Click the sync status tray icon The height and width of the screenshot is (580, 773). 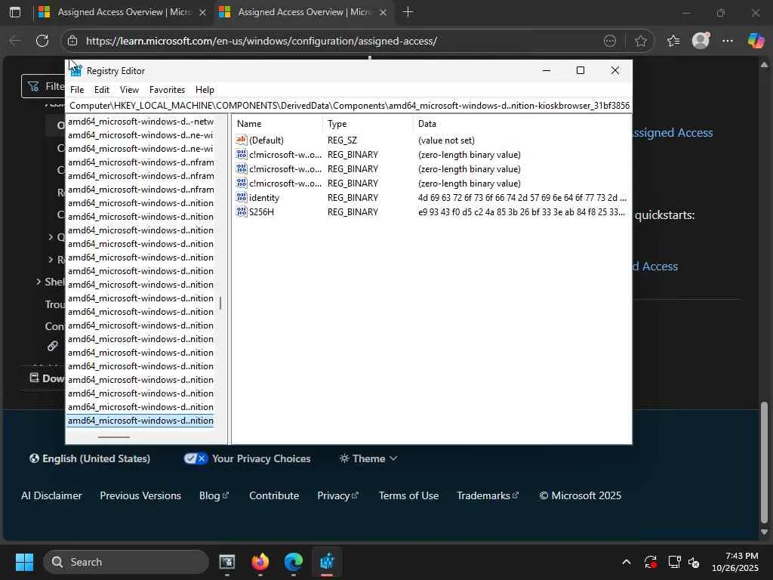[x=650, y=562]
